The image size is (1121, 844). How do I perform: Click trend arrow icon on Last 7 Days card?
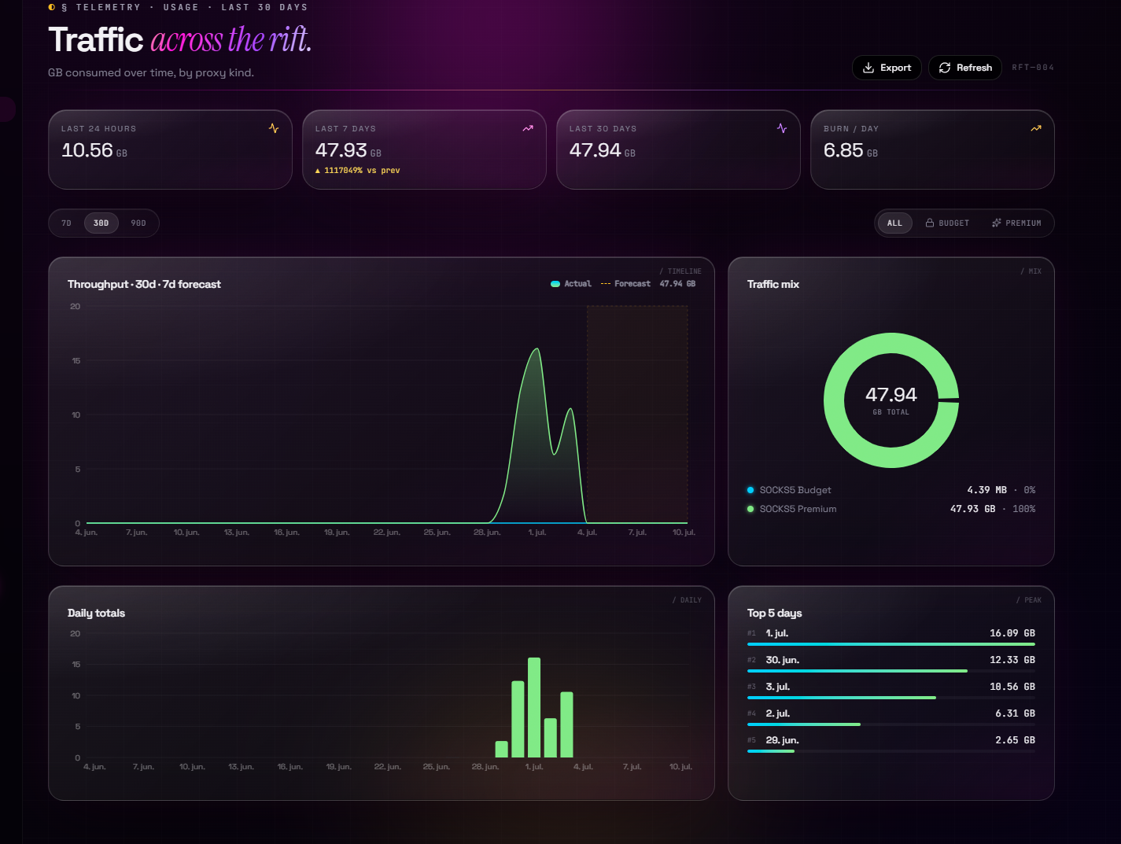pyautogui.click(x=528, y=128)
